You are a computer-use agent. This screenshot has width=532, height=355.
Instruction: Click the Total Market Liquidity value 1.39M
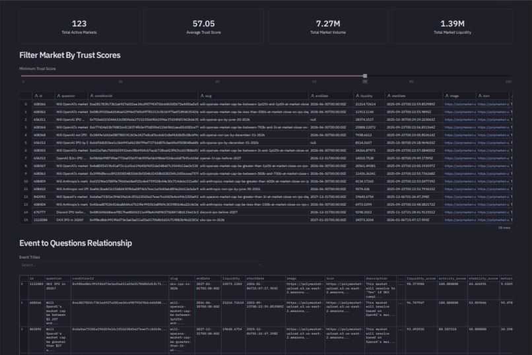tap(453, 24)
